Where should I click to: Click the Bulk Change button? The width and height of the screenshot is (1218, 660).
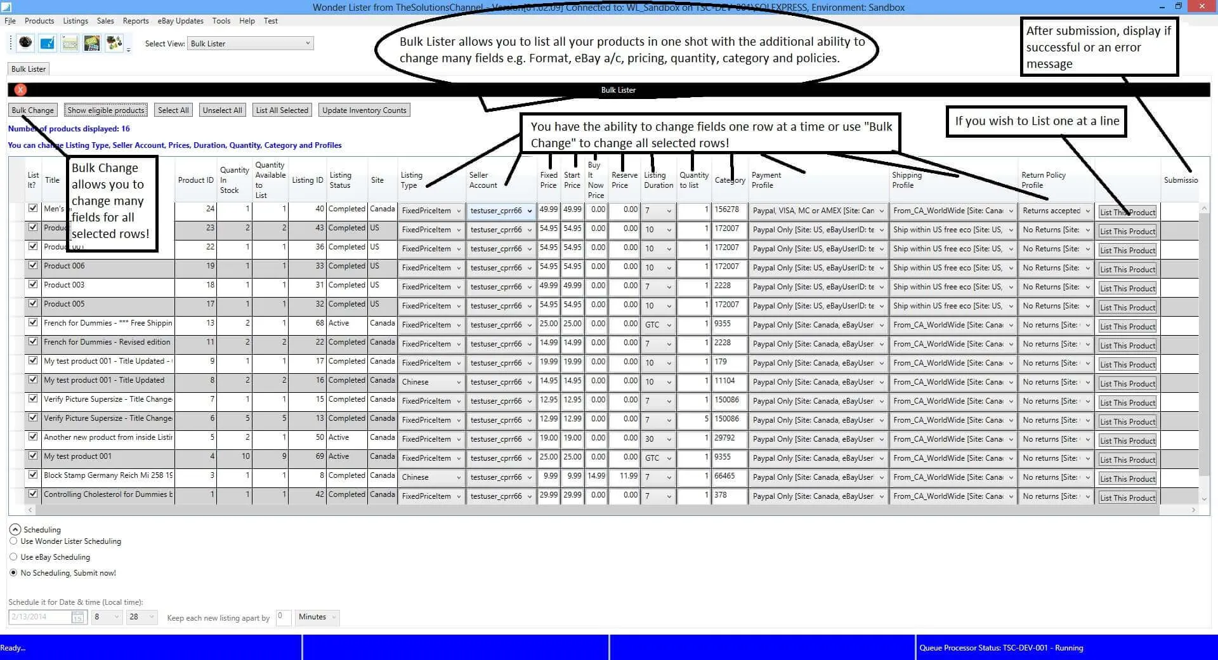tap(32, 110)
